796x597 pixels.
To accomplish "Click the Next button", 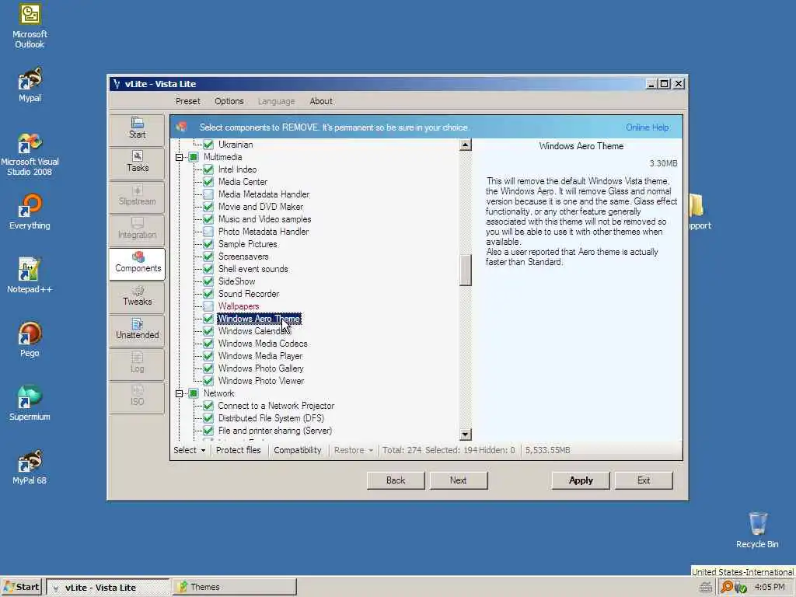I will click(x=458, y=480).
